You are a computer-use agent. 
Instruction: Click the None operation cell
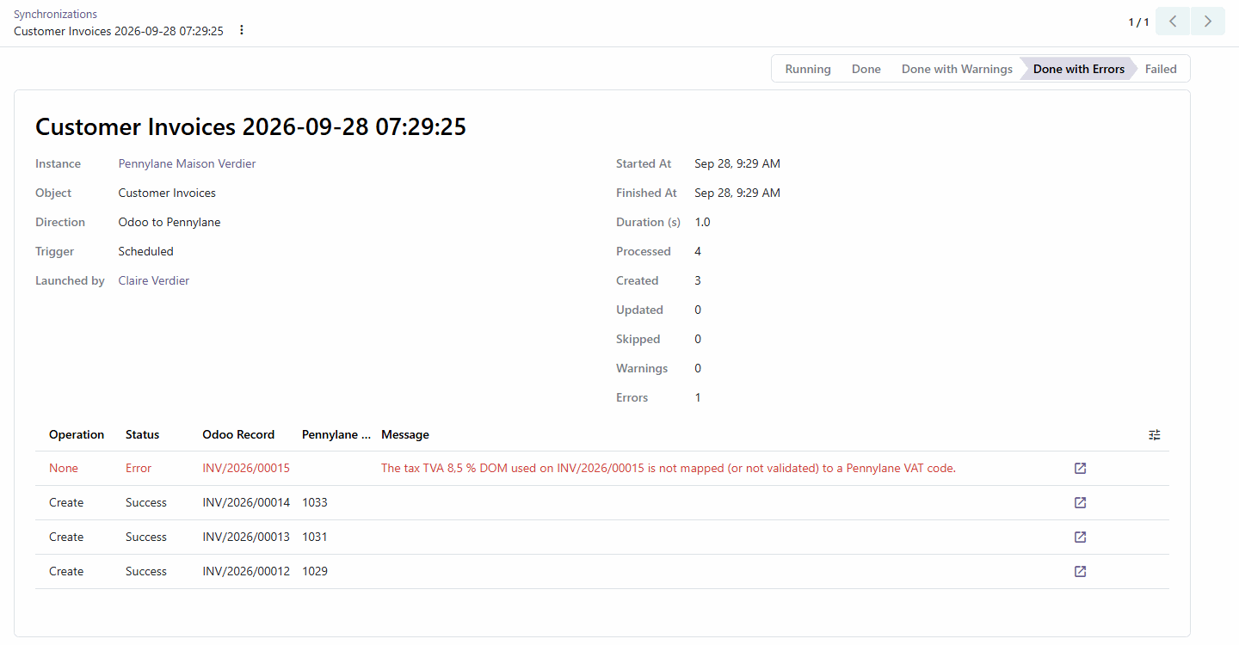tap(64, 469)
